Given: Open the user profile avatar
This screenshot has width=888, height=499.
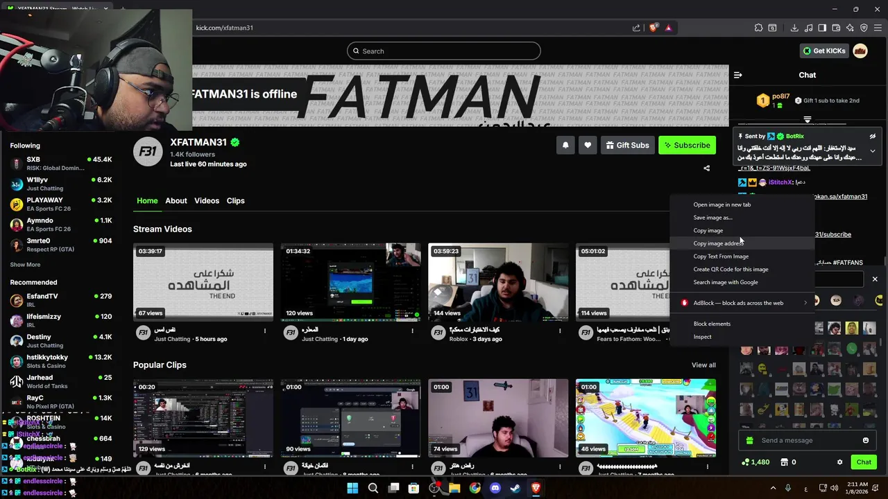Looking at the screenshot, I should tap(860, 51).
